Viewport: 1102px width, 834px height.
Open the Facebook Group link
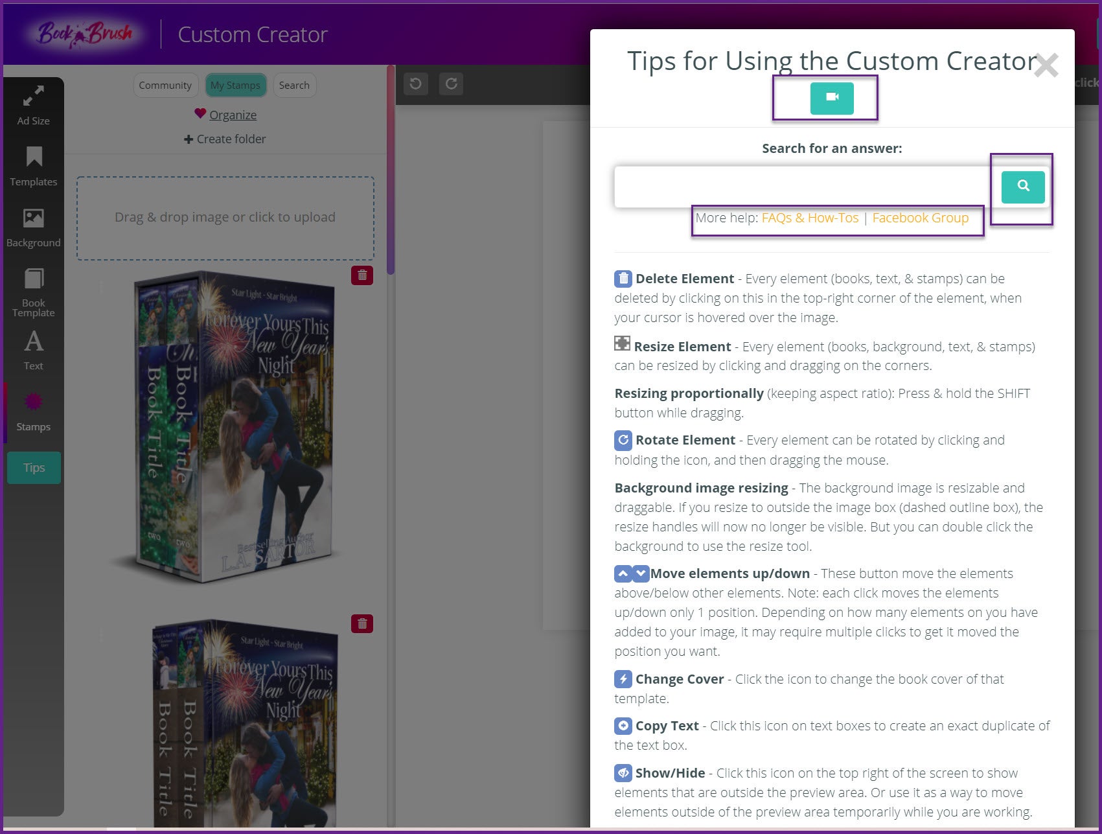(920, 218)
